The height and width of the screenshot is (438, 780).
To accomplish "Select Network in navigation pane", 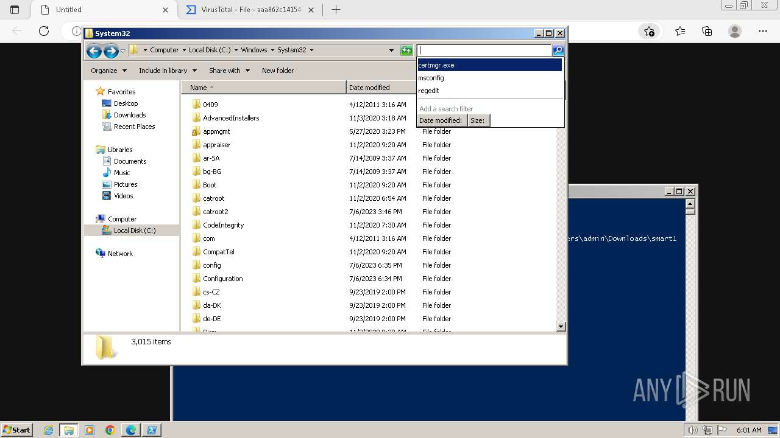I will pyautogui.click(x=120, y=254).
